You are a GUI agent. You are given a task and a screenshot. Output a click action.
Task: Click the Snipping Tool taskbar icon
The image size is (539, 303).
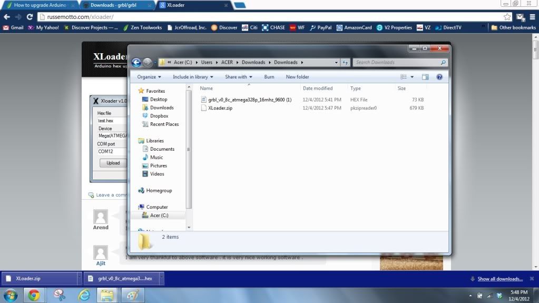click(x=59, y=296)
